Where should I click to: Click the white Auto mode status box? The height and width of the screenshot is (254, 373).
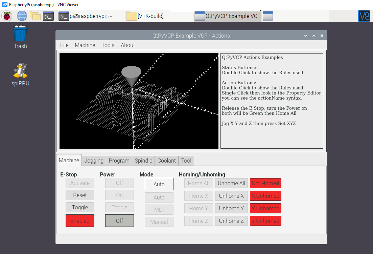[x=159, y=184]
